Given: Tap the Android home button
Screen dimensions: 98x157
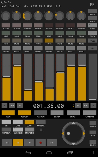Looking at the screenshot, I should click(x=49, y=153).
